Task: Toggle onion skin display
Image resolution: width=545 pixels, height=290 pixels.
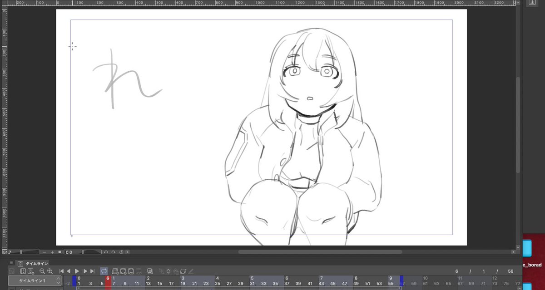Action: tap(150, 271)
